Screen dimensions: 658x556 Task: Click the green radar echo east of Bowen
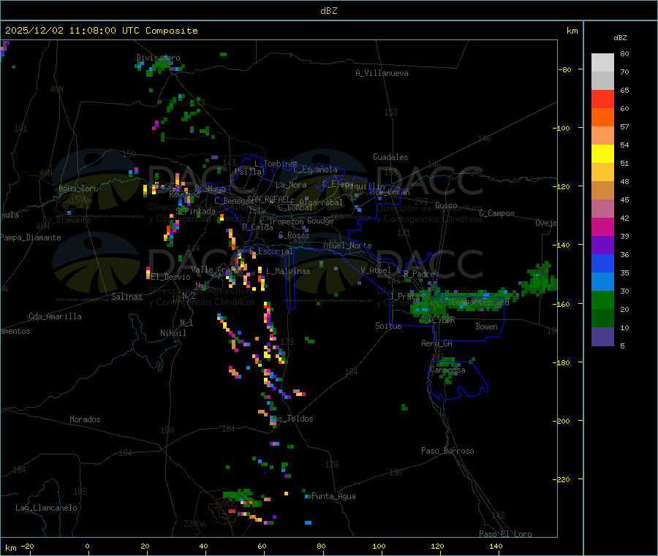[x=540, y=279]
